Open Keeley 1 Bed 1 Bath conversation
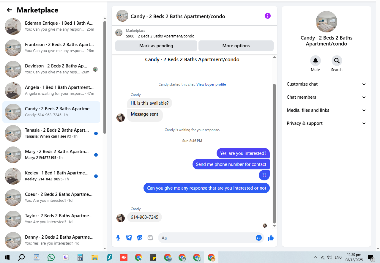Image resolution: width=380 pixels, height=263 pixels. (x=51, y=176)
